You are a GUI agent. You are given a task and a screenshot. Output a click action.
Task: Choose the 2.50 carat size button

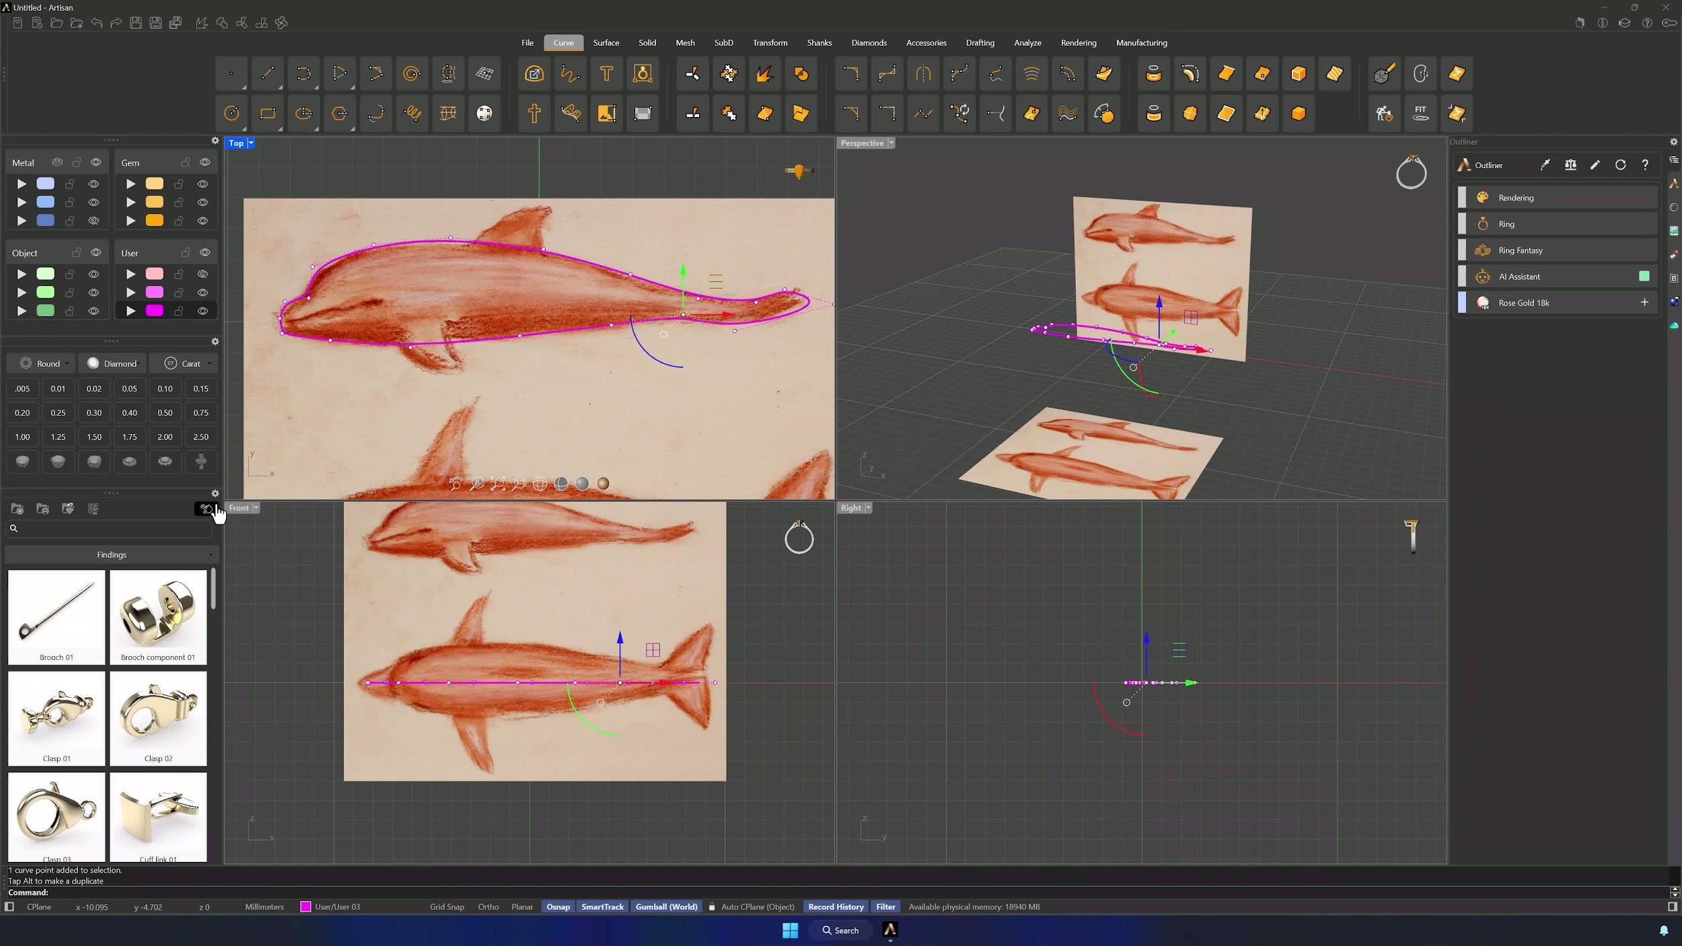point(200,437)
